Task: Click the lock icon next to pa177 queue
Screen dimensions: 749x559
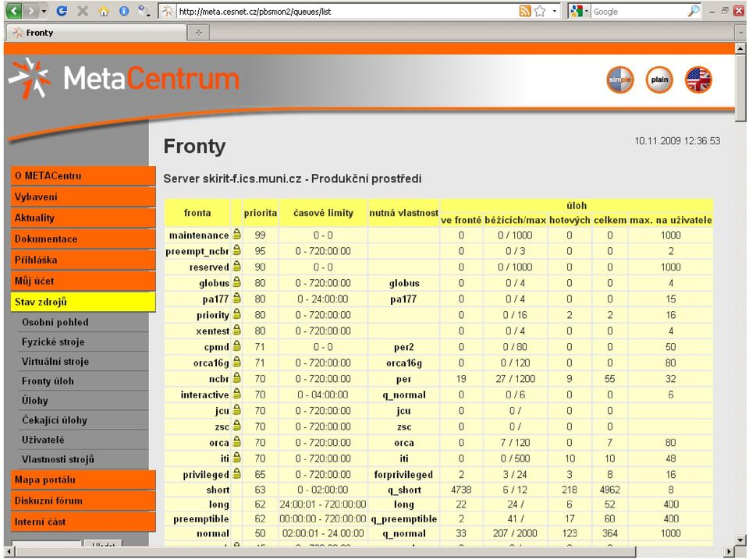Action: coord(236,299)
